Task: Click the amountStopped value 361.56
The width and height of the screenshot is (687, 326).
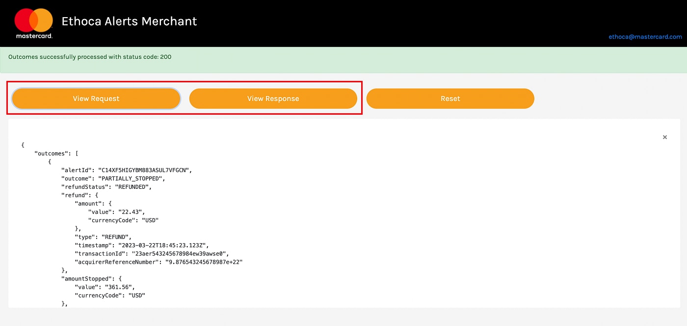Action: click(x=119, y=287)
